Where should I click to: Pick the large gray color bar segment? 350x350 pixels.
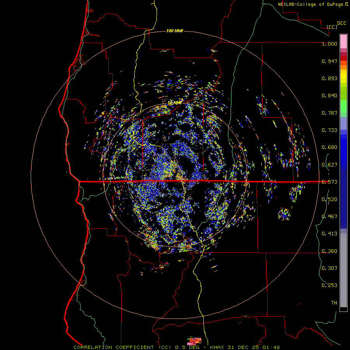[x=343, y=270]
